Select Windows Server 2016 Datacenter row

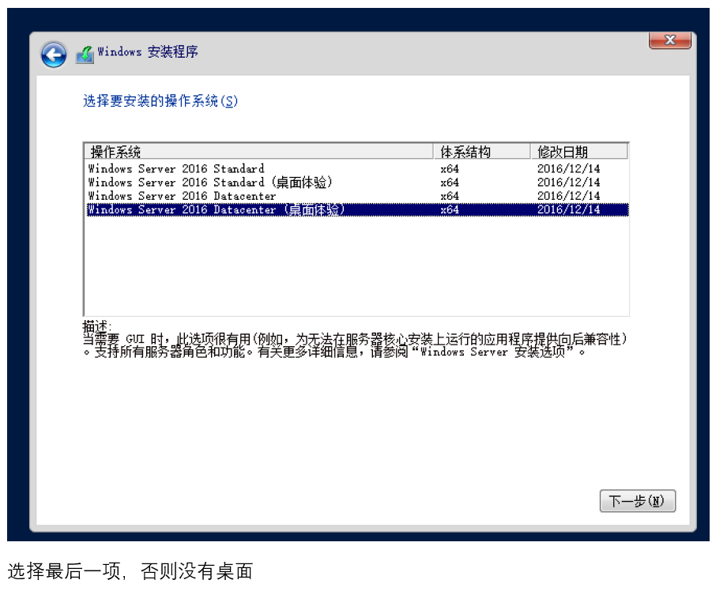[356, 196]
